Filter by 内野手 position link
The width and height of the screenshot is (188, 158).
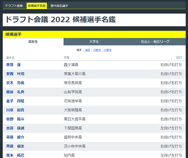97,50
